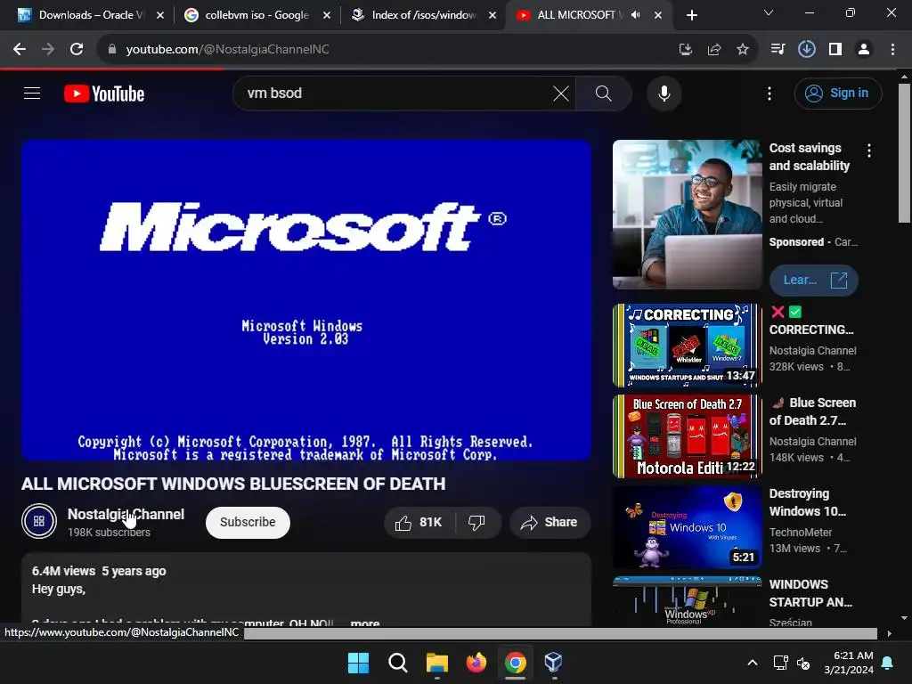Open network status tray icon
The height and width of the screenshot is (684, 912).
pyautogui.click(x=780, y=663)
